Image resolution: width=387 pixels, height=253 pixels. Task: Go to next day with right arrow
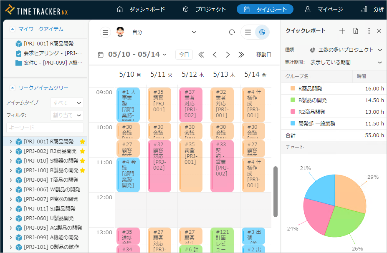pyautogui.click(x=228, y=55)
